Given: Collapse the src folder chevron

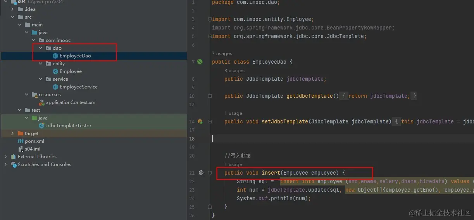Looking at the screenshot, I should [13, 17].
